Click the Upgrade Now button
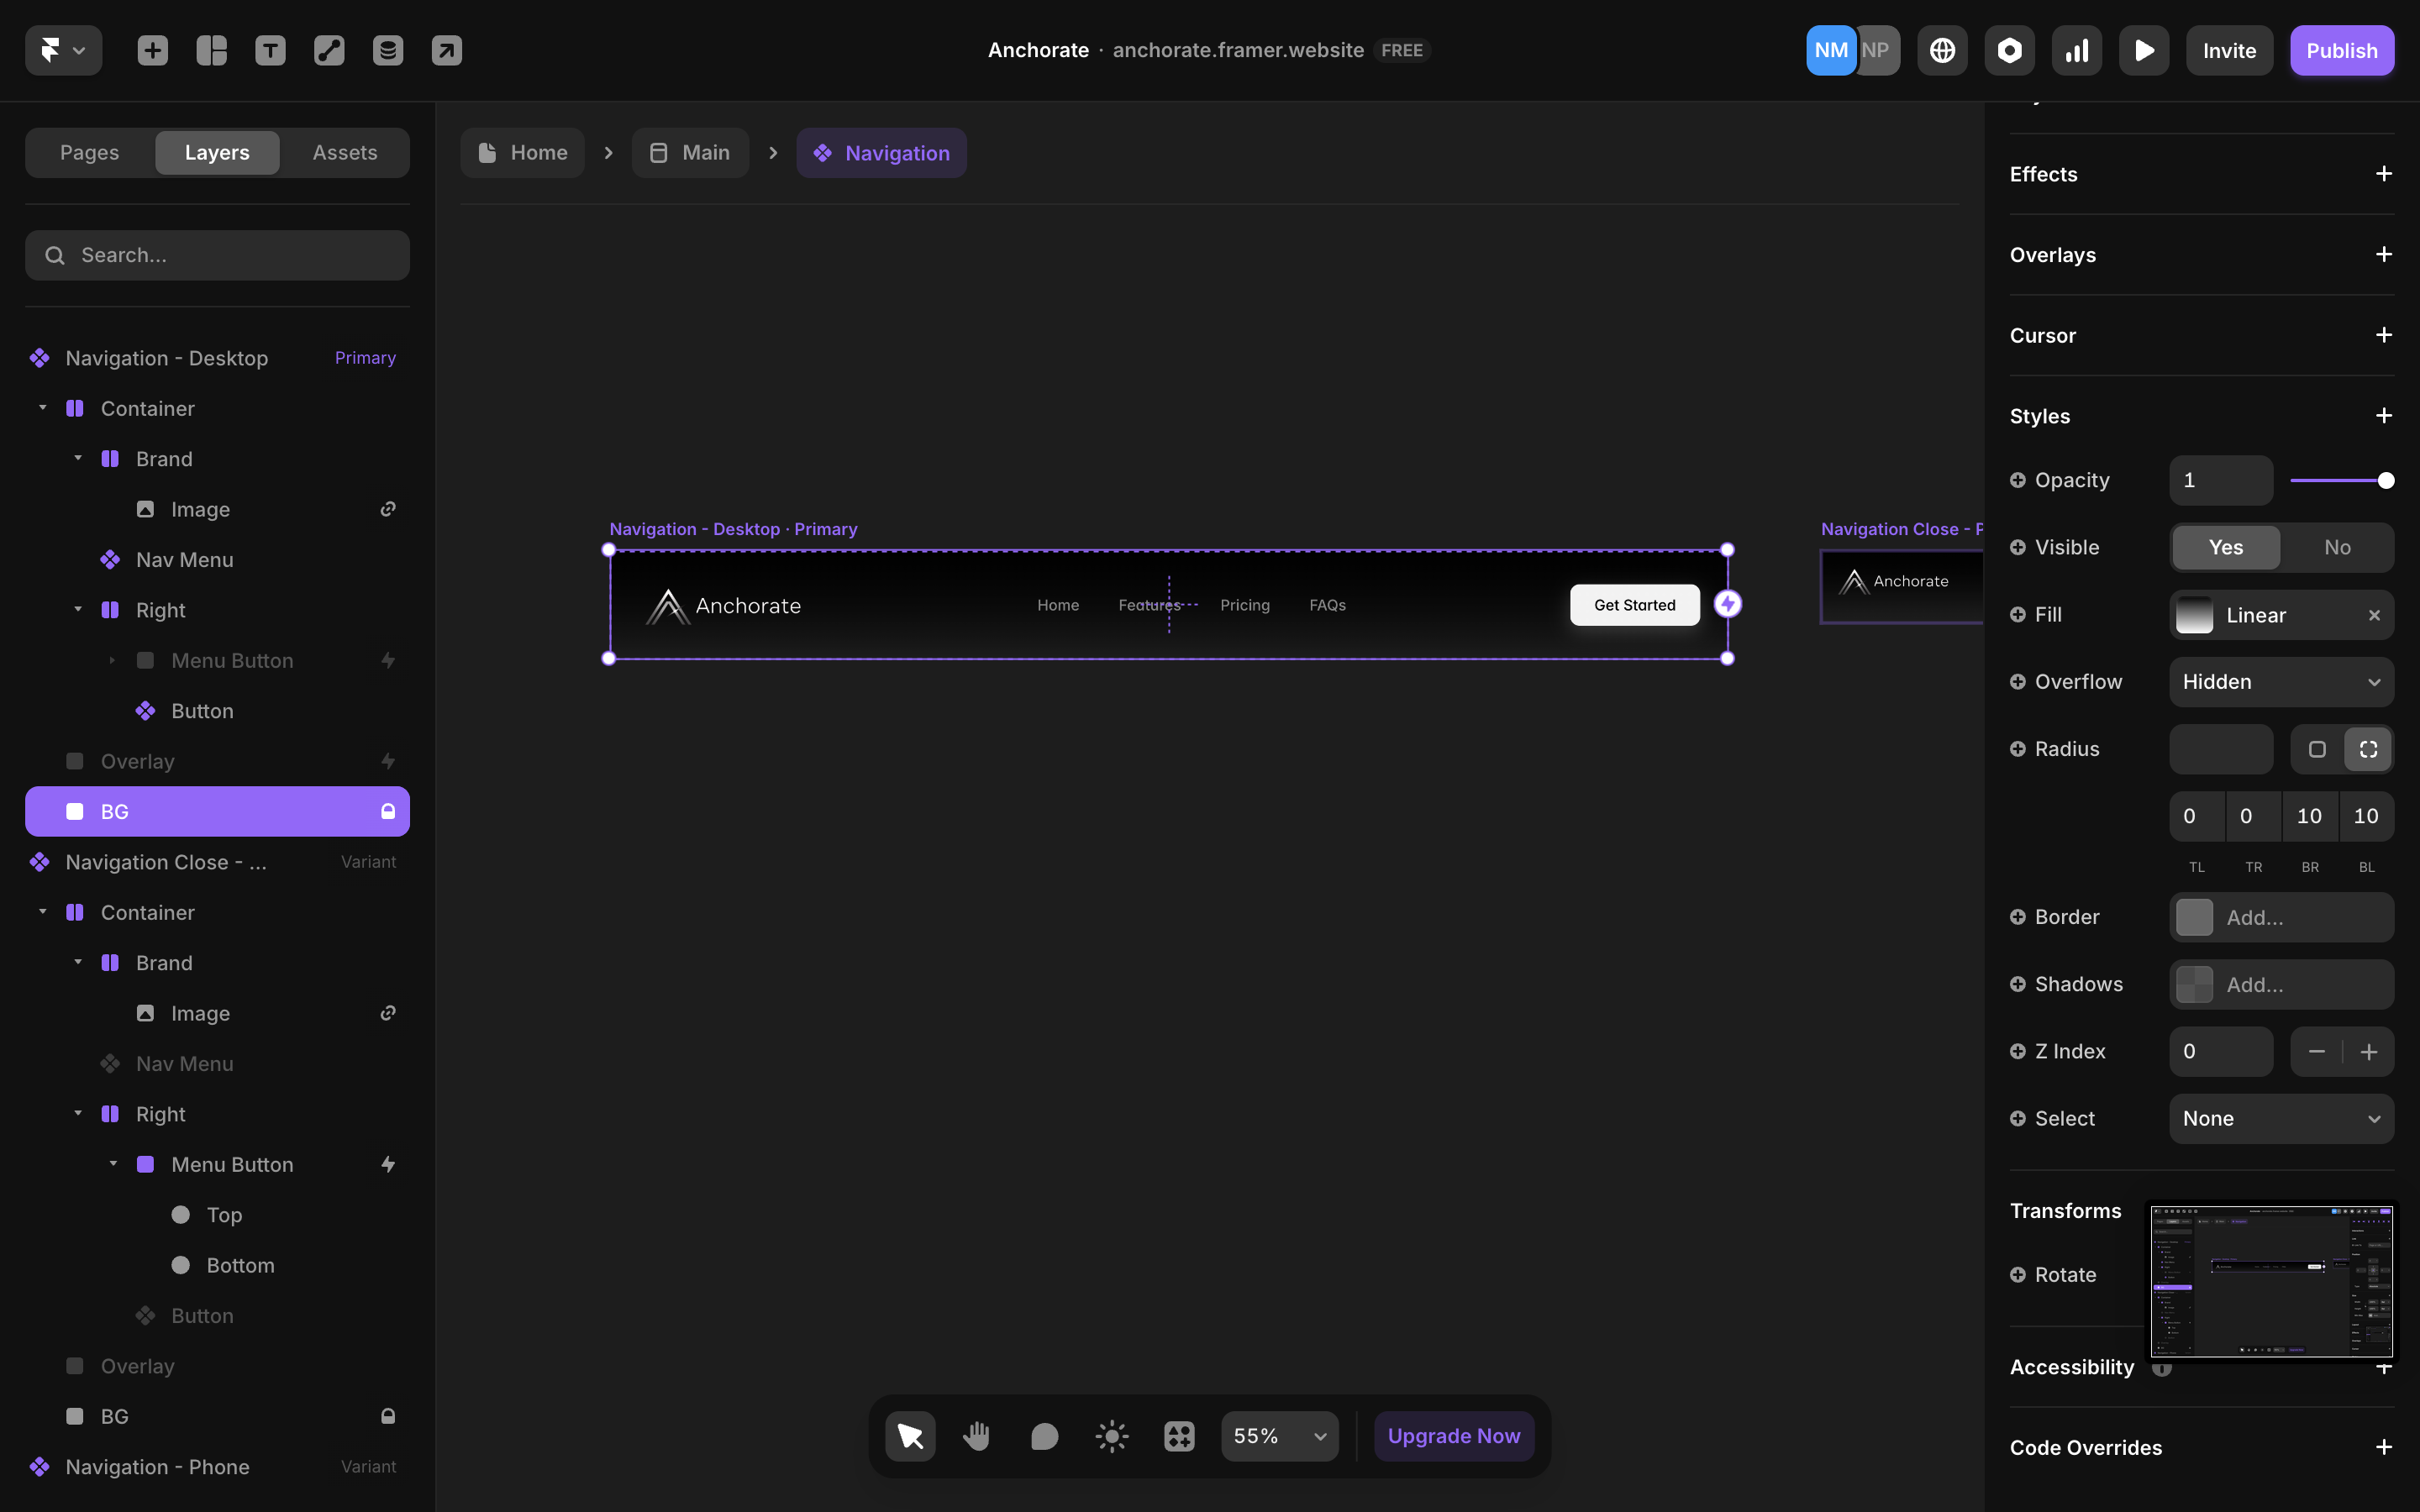The image size is (2420, 1512). 1453,1436
